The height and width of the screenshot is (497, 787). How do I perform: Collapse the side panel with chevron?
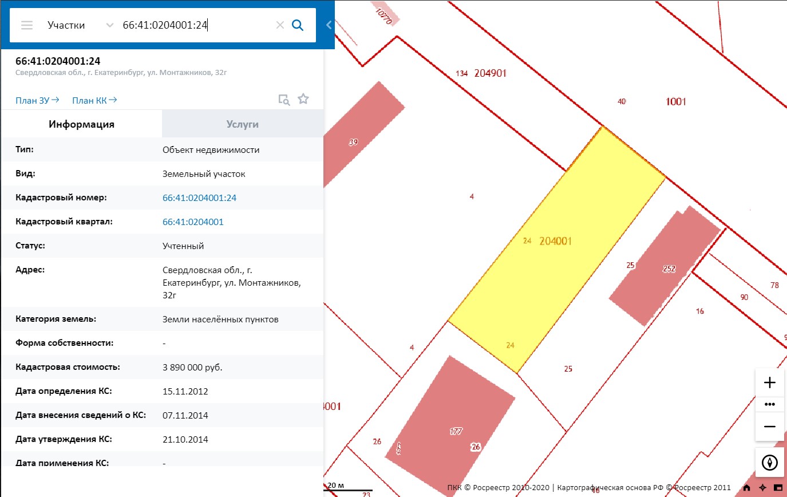point(329,25)
